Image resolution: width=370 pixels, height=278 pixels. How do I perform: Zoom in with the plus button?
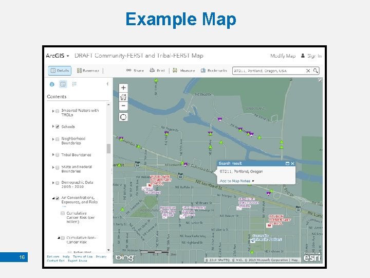(123, 88)
